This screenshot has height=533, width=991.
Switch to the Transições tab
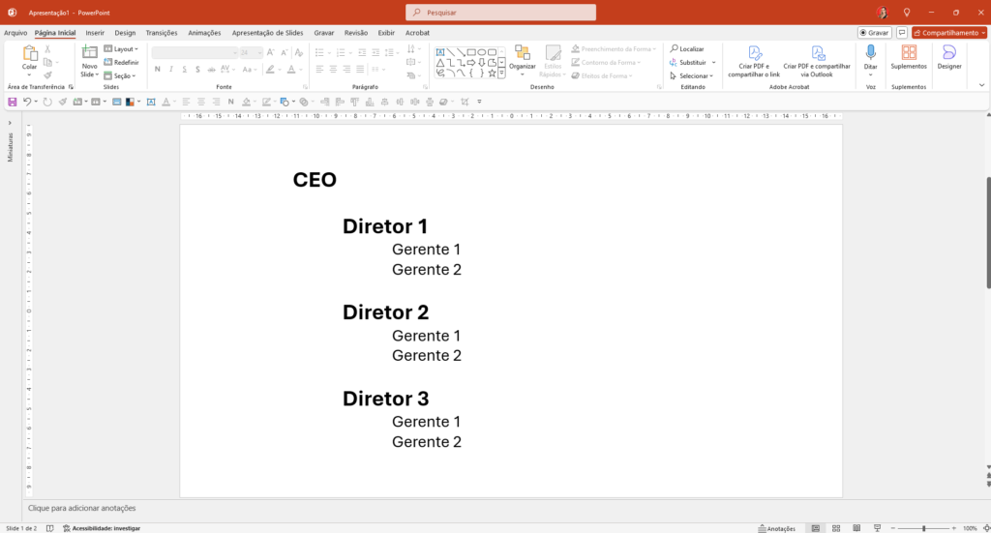(162, 32)
